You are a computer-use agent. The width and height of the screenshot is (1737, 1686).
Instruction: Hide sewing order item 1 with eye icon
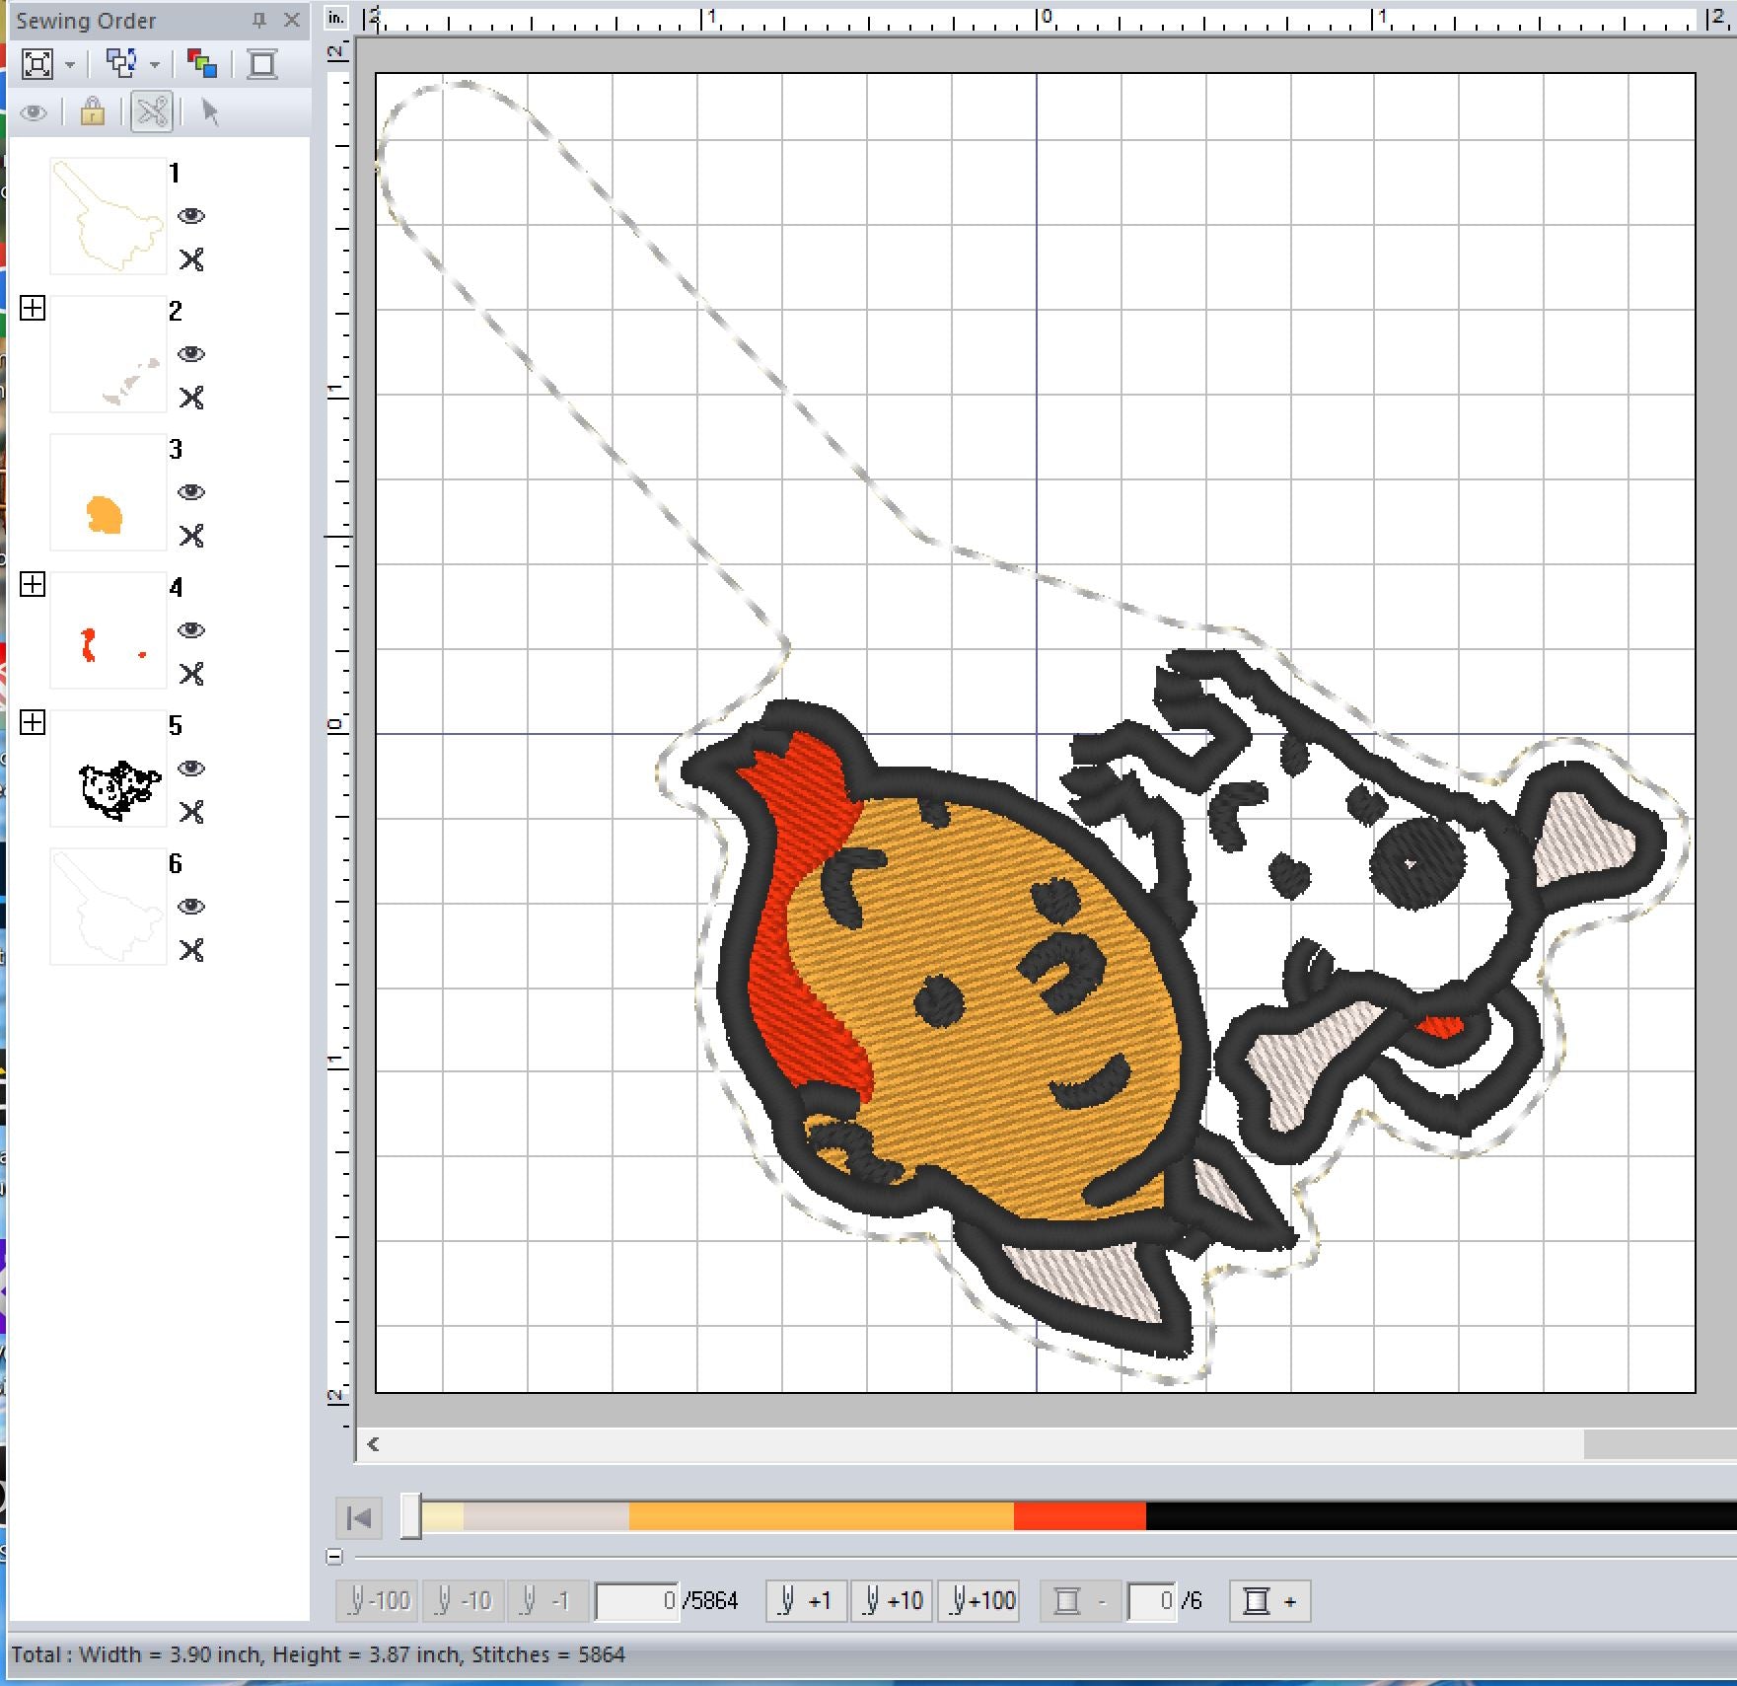click(191, 216)
